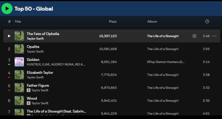Sort by the Plays column header
Image resolution: width=222 pixels, height=119 pixels.
[x=113, y=21]
